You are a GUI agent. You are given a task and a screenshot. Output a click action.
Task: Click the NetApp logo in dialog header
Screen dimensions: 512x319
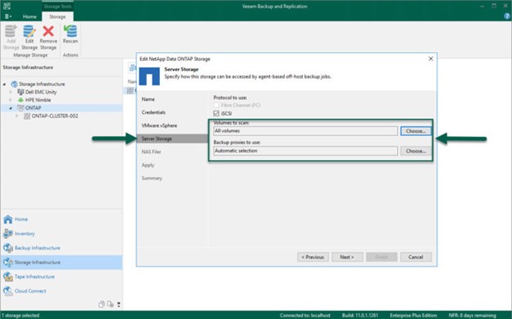(x=149, y=76)
